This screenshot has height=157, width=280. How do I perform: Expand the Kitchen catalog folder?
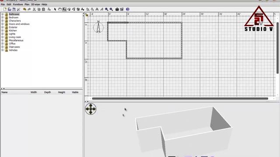pos(3,31)
